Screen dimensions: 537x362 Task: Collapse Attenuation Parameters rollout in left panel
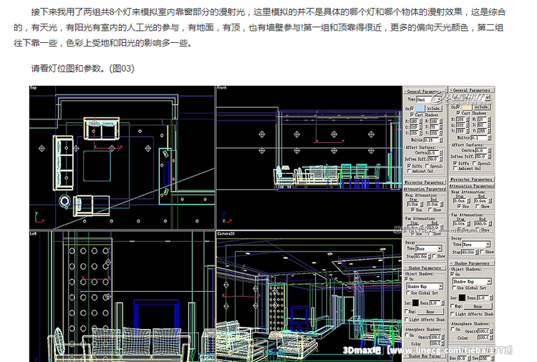click(x=425, y=189)
